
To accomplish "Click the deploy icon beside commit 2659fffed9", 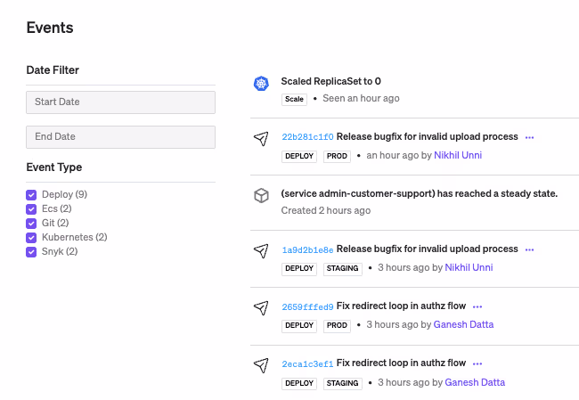I will click(261, 308).
